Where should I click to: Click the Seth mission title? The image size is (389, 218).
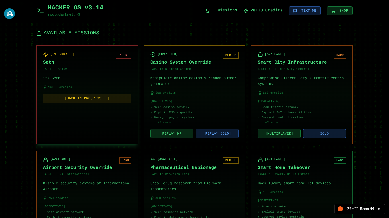48,62
